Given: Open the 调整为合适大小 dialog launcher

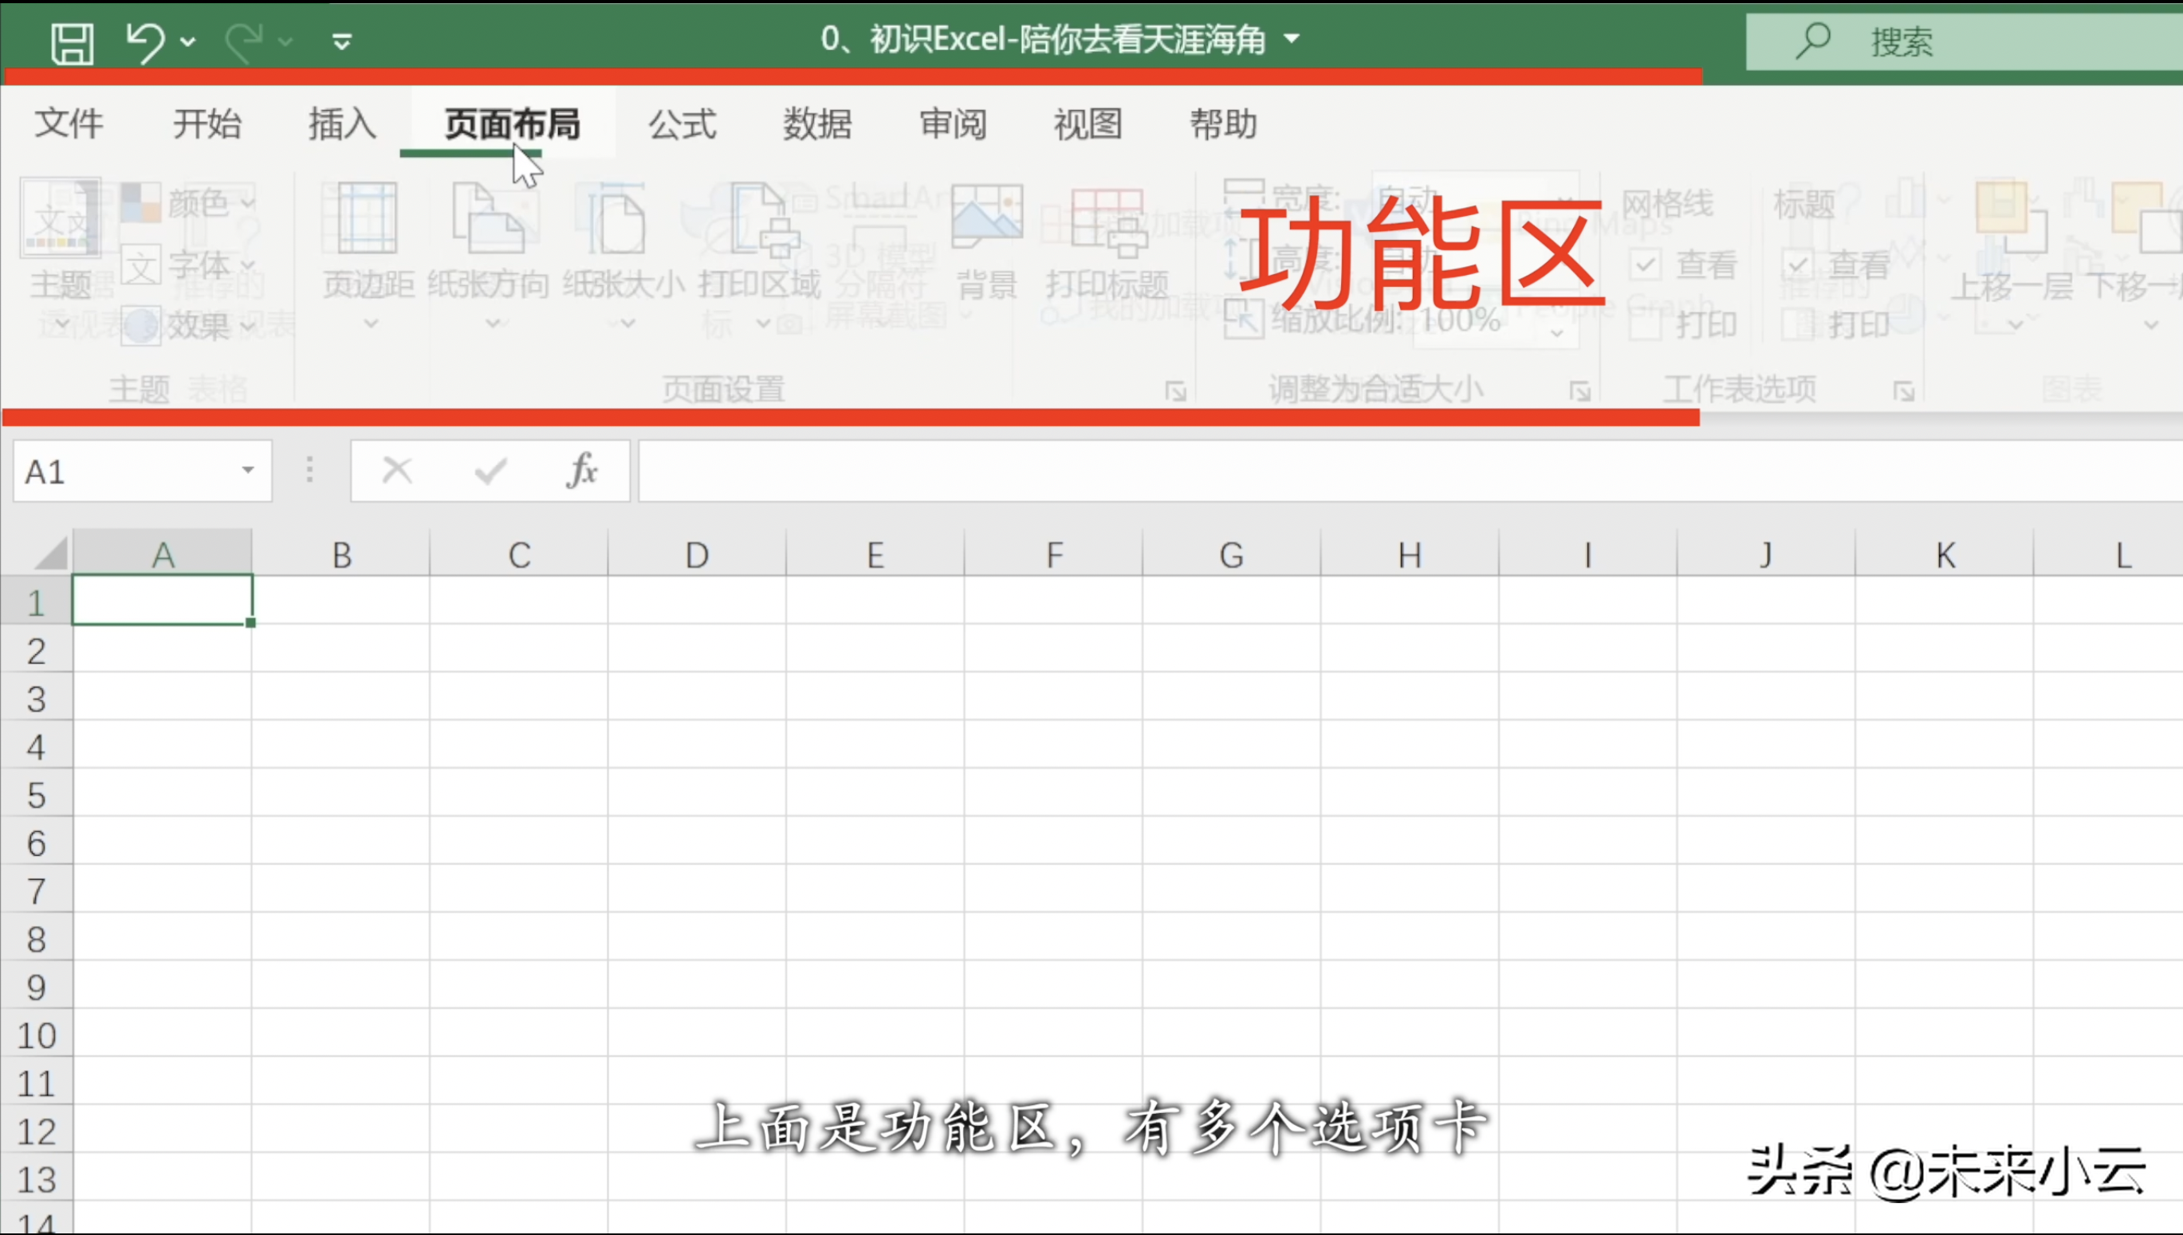Looking at the screenshot, I should pyautogui.click(x=1579, y=391).
